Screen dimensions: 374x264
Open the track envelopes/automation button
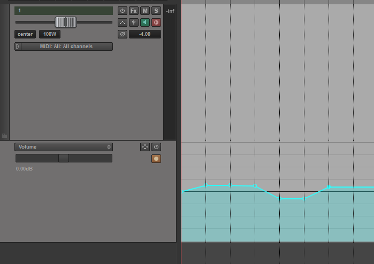pos(123,22)
